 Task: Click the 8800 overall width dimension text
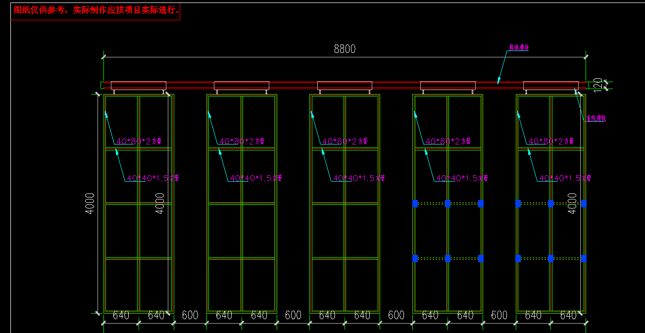tap(345, 49)
